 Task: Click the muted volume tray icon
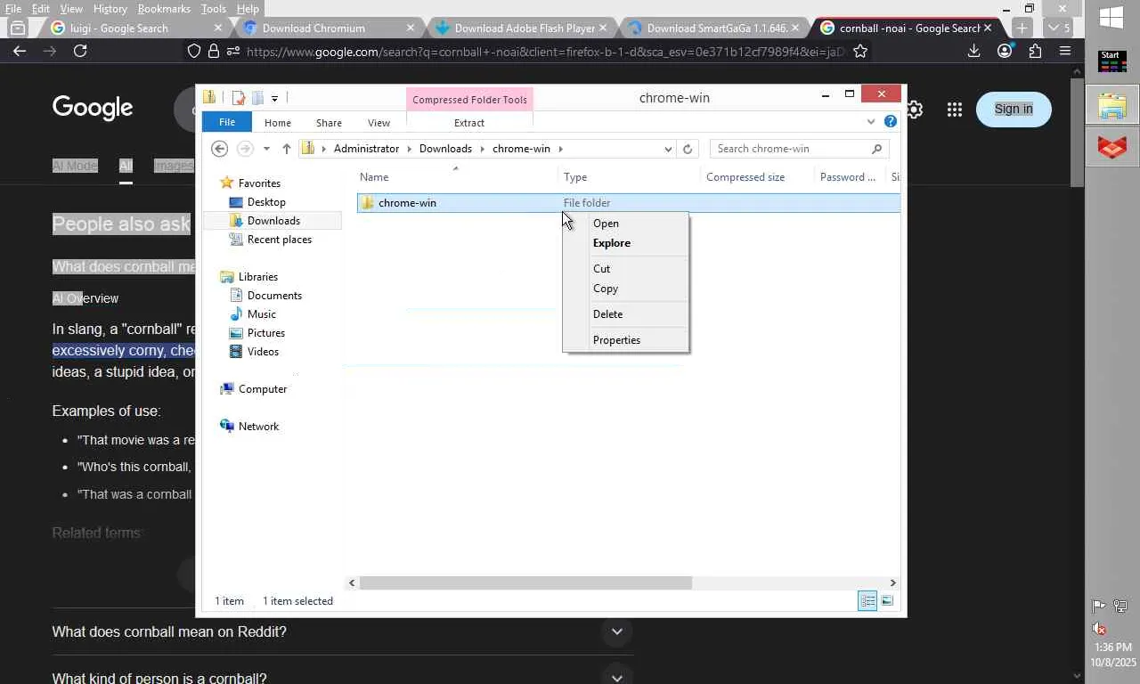tap(1100, 628)
